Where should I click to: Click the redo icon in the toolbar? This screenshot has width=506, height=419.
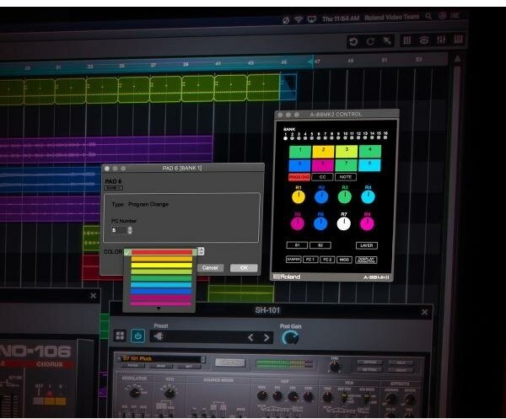pyautogui.click(x=370, y=41)
